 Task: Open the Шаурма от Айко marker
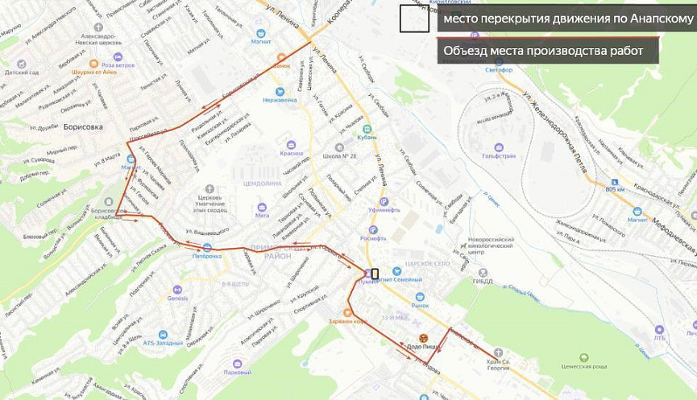click(x=93, y=64)
